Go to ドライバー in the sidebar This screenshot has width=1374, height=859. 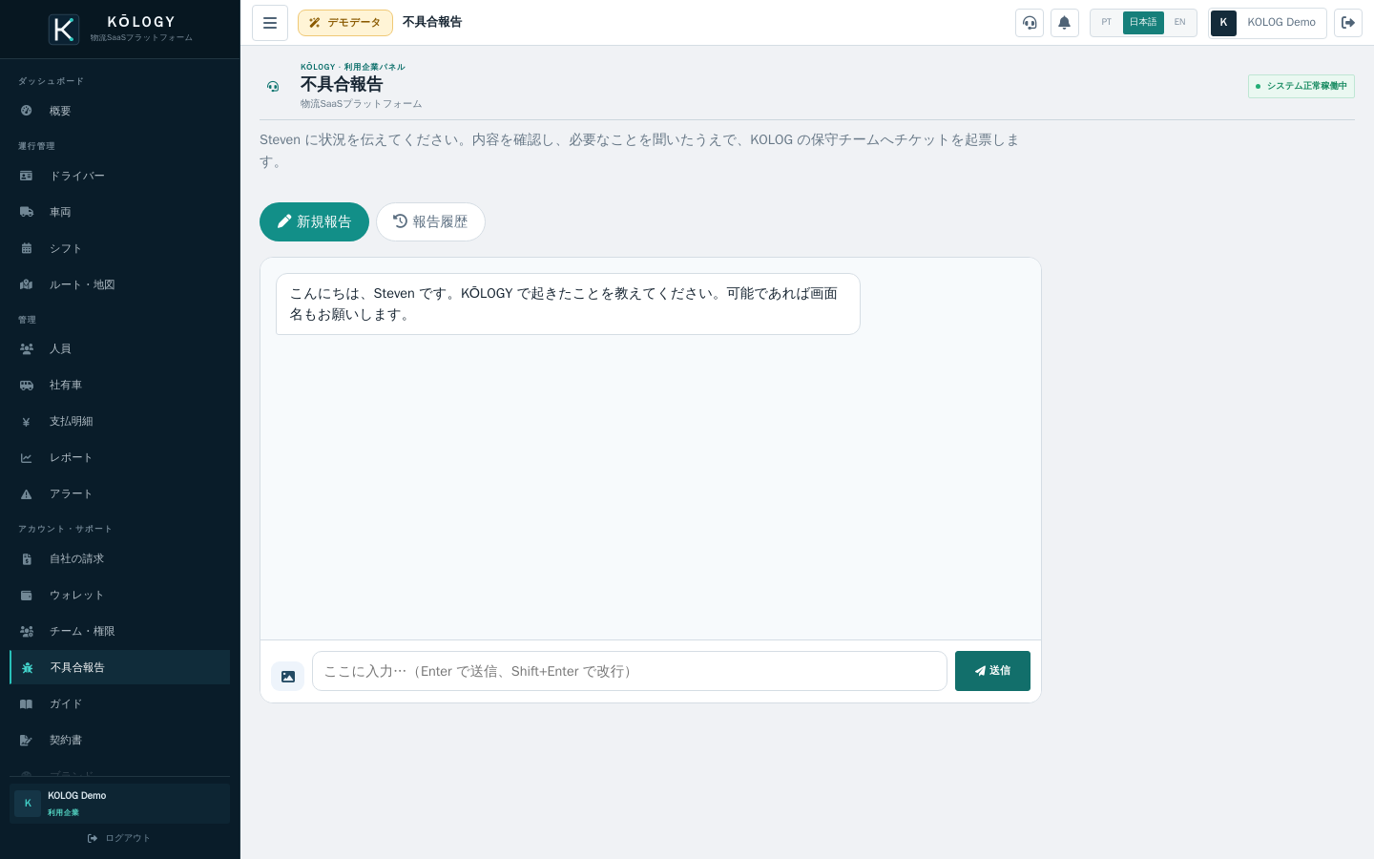point(119,176)
